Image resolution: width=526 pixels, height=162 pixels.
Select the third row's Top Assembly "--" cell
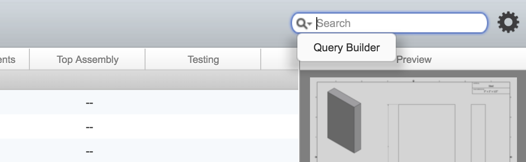89,151
